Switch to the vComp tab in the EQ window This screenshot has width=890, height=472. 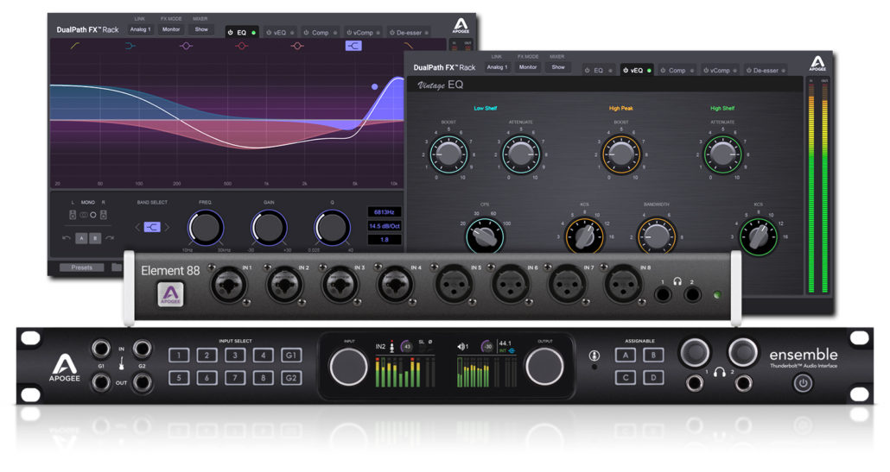pos(363,32)
